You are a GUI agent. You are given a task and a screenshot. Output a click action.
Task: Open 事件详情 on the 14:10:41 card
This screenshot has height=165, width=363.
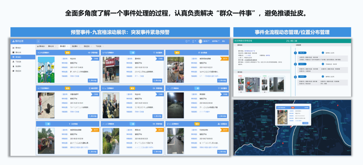click(x=93, y=116)
